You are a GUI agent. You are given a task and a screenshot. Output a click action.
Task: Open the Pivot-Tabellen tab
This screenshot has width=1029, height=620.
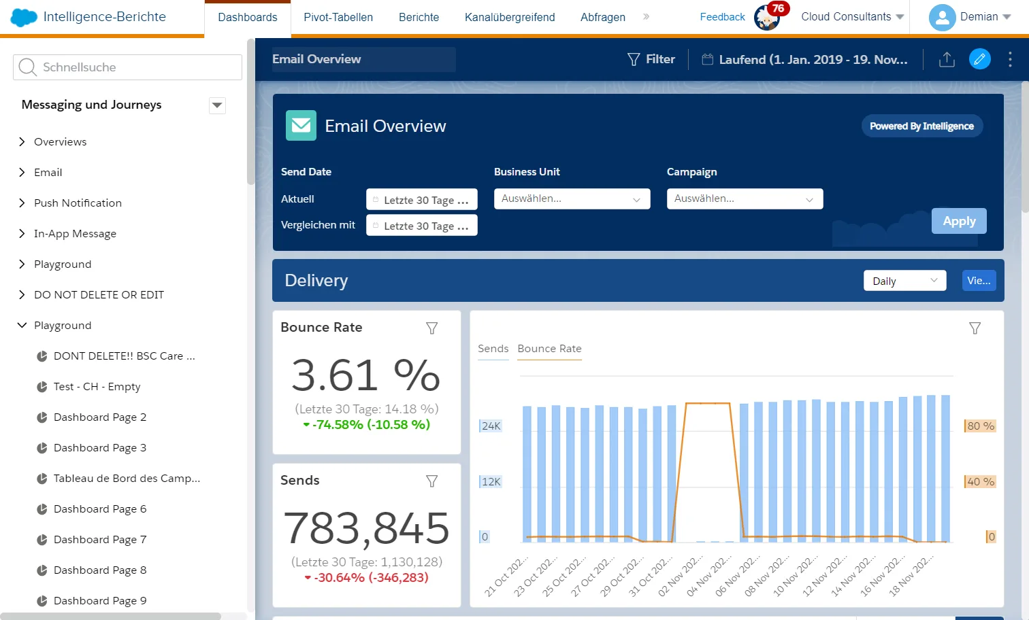[x=338, y=18]
